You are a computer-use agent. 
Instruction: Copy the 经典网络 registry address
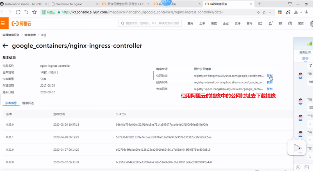tap(270, 82)
